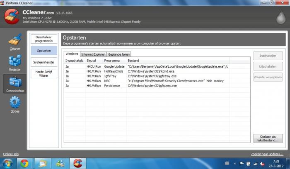Viewport: 290px width, 169px height.
Task: Open Windows Live Messenger taskbar icon
Action: tap(60, 164)
